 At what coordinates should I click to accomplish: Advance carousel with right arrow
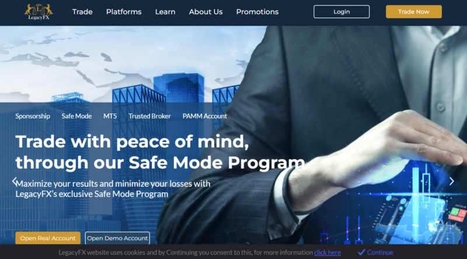[x=451, y=181]
